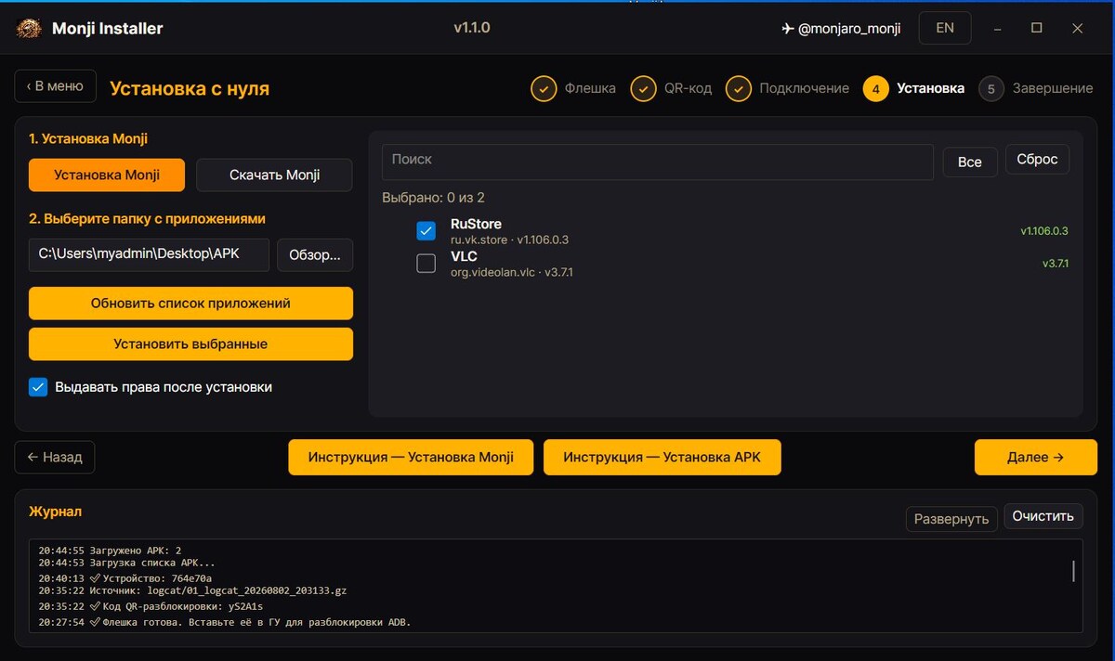
Task: Click log line «Загружено APK: 2»
Action: (110, 551)
